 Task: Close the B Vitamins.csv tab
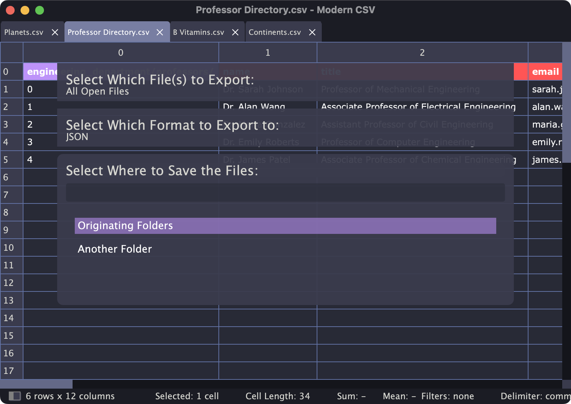point(235,32)
